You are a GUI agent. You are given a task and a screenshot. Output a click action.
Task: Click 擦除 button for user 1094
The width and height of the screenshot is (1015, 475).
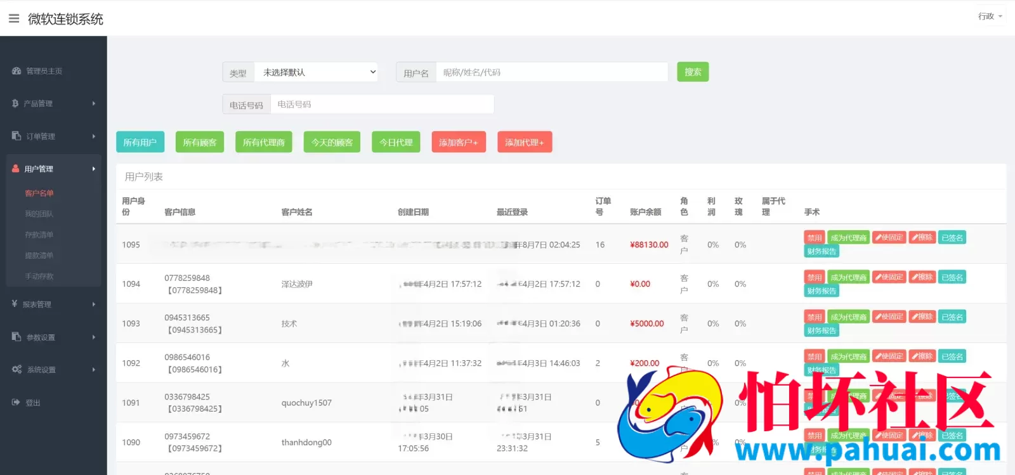click(922, 277)
